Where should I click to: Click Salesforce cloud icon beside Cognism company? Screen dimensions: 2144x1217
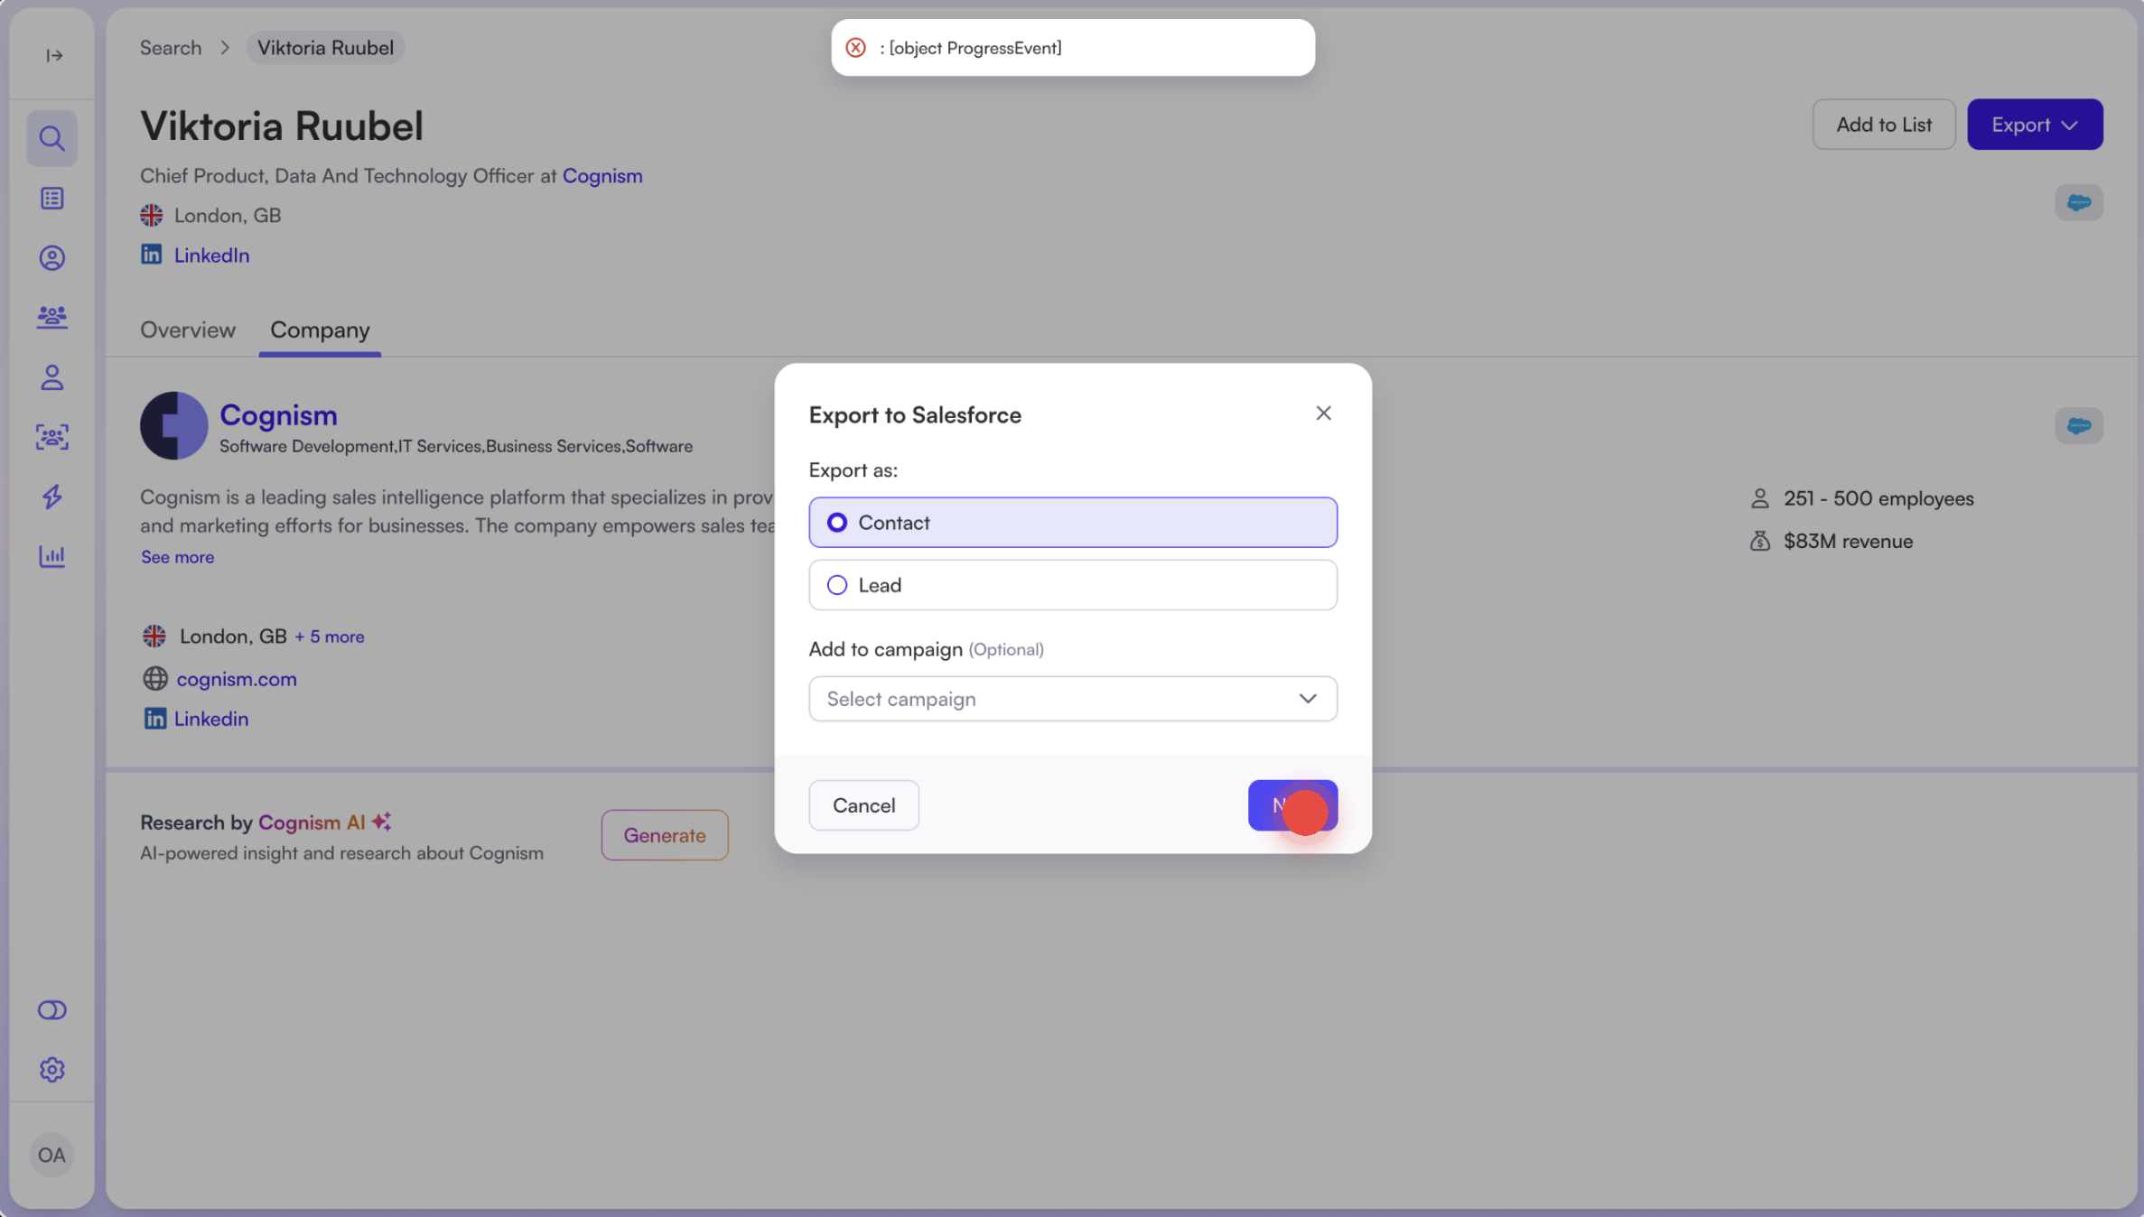(2078, 425)
